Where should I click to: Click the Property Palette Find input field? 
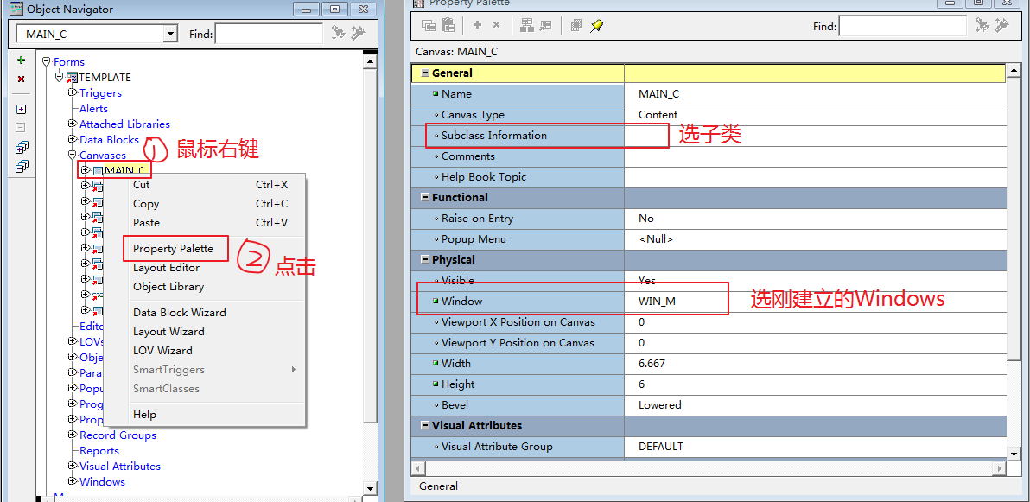902,27
